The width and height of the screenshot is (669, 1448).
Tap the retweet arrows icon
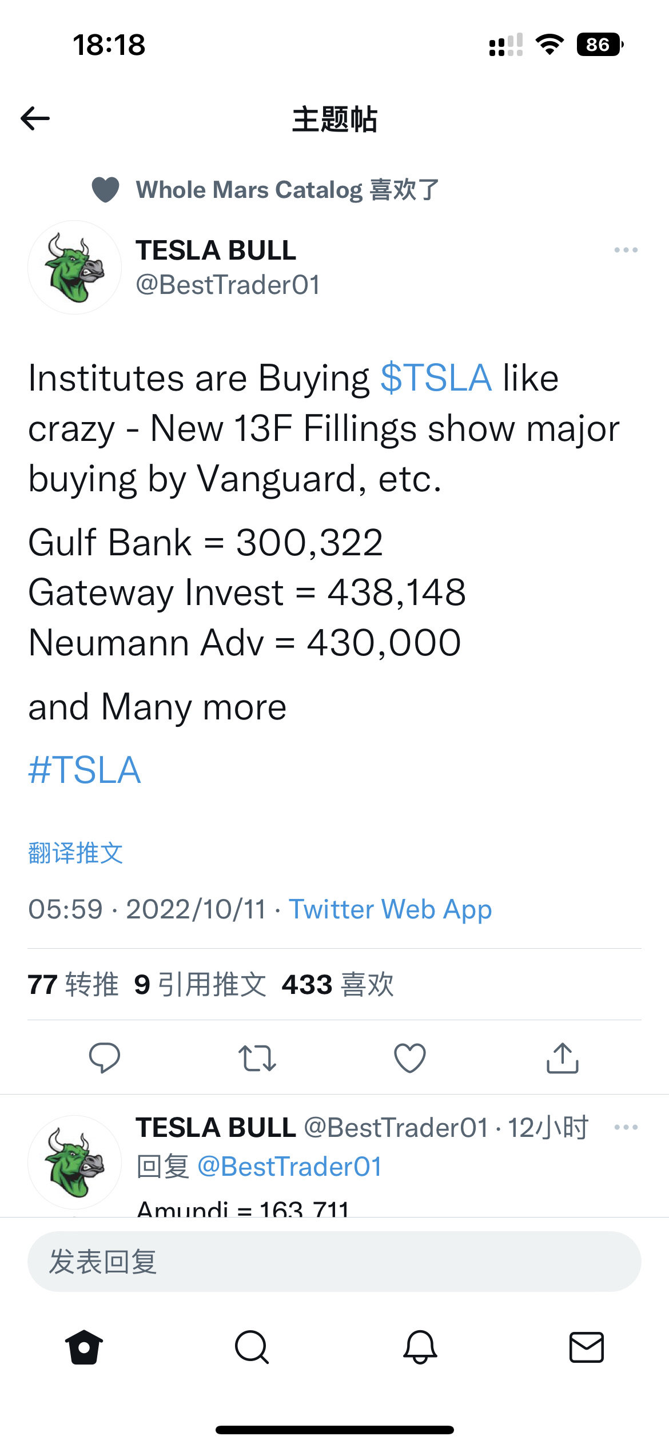pyautogui.click(x=257, y=1057)
